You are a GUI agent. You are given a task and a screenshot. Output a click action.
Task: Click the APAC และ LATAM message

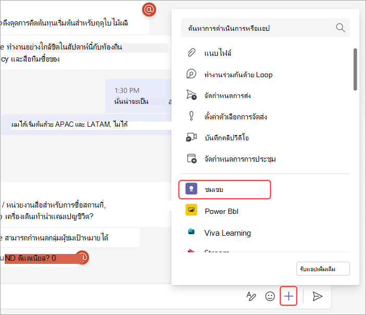[x=87, y=125]
